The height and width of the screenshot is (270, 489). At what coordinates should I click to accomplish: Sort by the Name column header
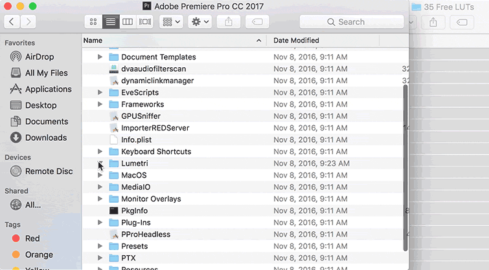168,40
